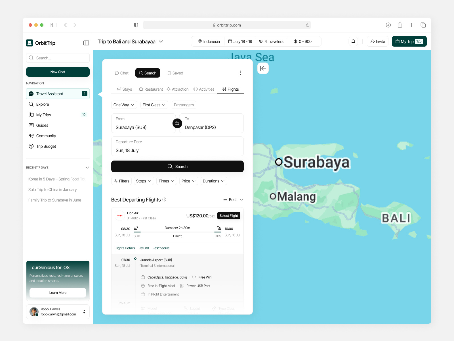Click the From Surabaya (SUB) field
Image resolution: width=454 pixels, height=341 pixels.
tap(143, 123)
